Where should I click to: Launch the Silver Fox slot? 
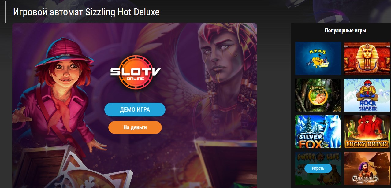click(318, 132)
